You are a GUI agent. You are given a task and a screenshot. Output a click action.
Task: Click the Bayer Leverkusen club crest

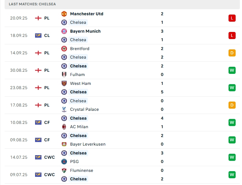[x=64, y=144]
